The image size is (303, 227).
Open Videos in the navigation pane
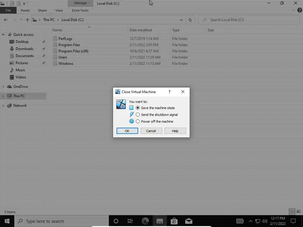(21, 77)
